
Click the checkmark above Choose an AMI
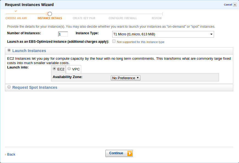click(x=16, y=11)
